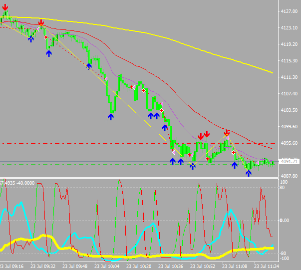Click the 80 level label on oscillator scale
The width and height of the screenshot is (301, 270).
click(282, 188)
